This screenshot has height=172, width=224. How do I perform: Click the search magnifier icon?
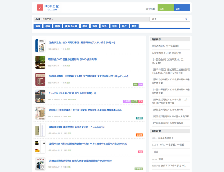point(187,19)
